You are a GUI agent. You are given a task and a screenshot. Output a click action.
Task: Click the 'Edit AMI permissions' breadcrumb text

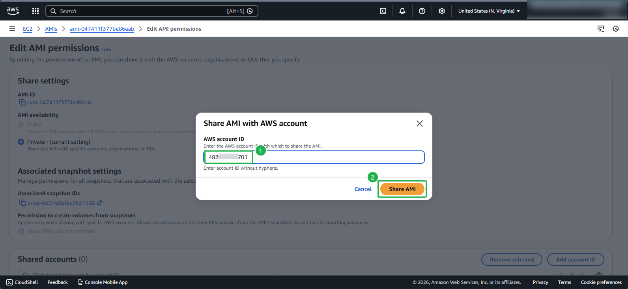(174, 29)
